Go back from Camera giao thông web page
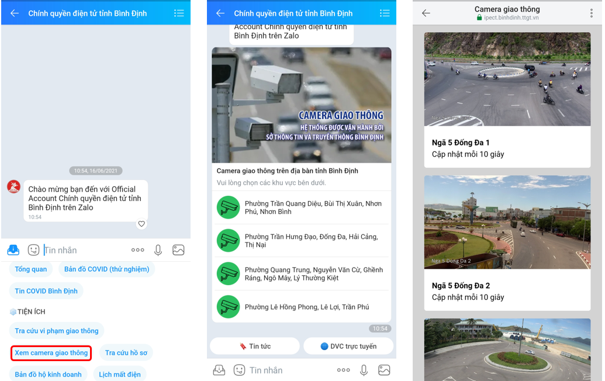This screenshot has width=605, height=381. pyautogui.click(x=426, y=13)
